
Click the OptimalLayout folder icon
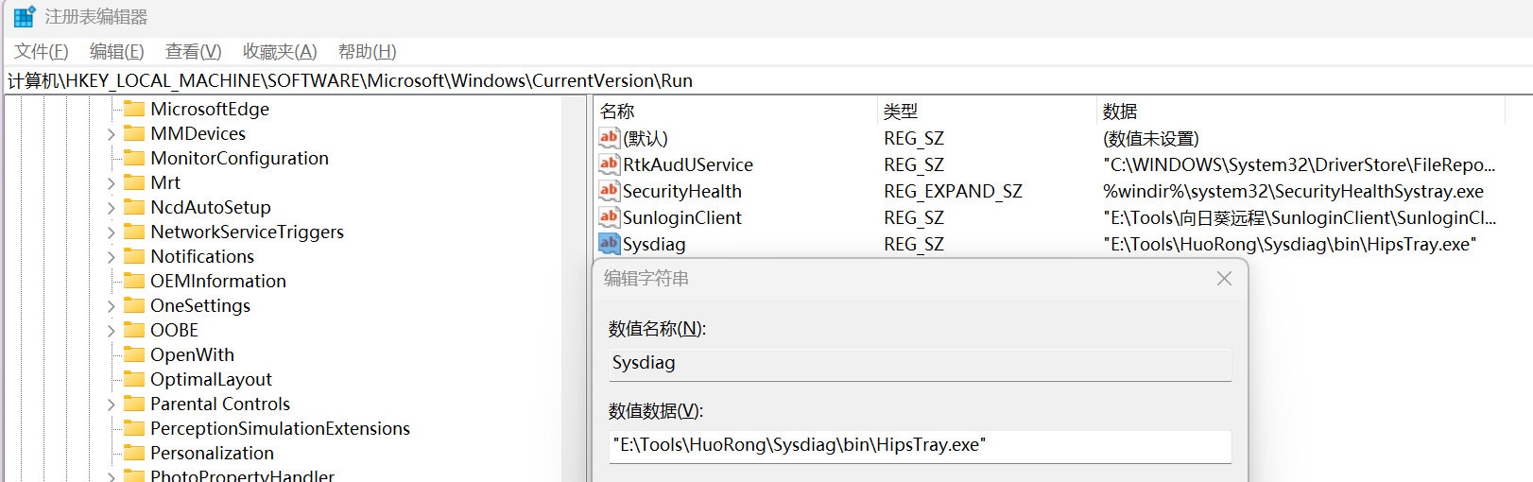[x=134, y=379]
